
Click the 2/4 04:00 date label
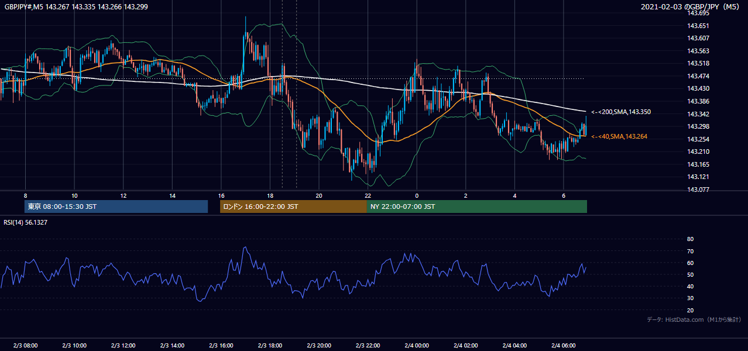coord(514,346)
